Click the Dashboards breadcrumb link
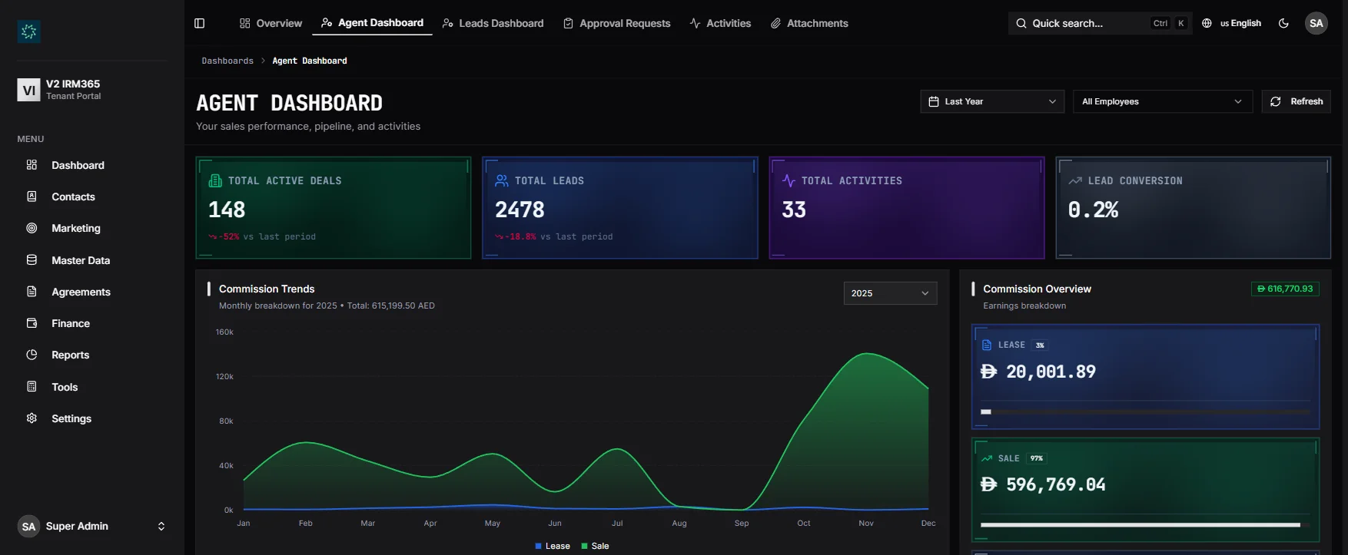This screenshot has height=555, width=1348. coord(227,61)
